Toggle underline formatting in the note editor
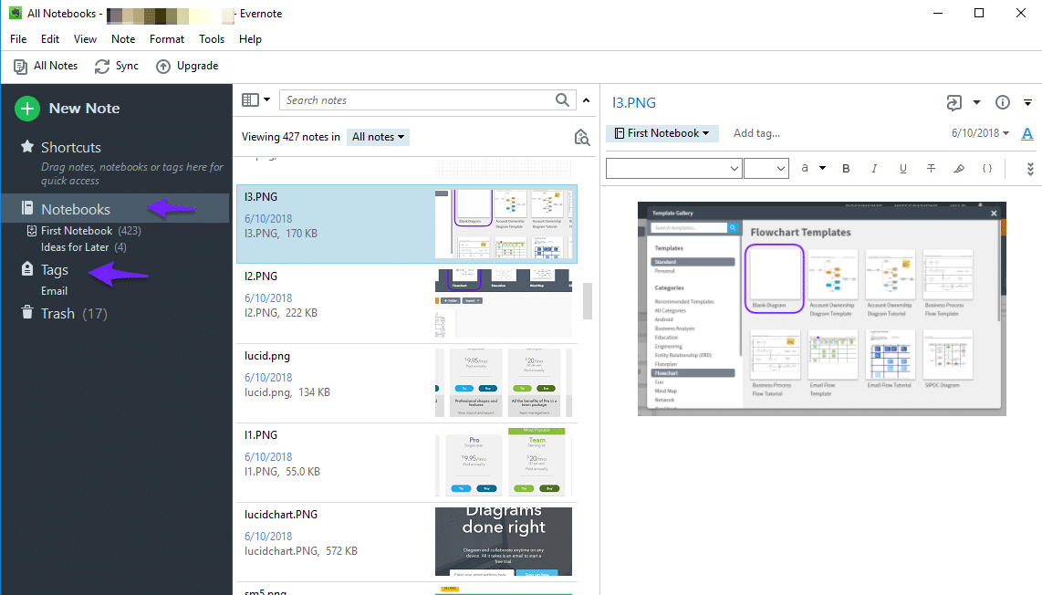Screen dimensions: 1042x595 click(902, 168)
